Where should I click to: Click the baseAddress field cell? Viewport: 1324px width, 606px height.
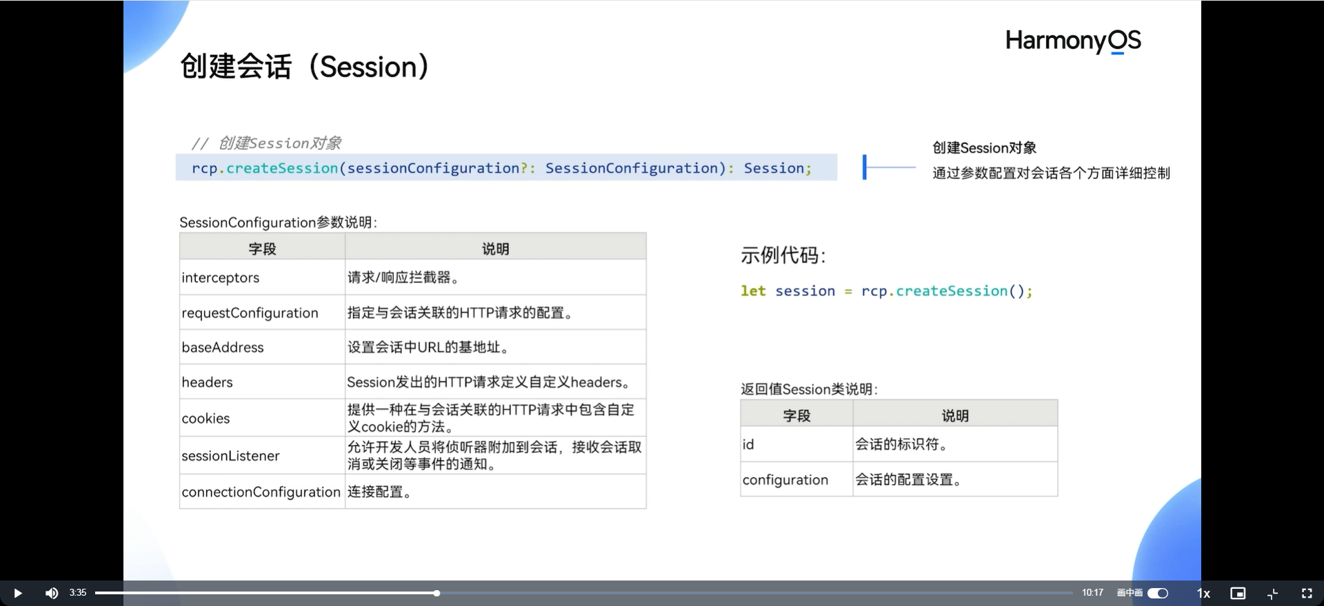click(x=262, y=347)
